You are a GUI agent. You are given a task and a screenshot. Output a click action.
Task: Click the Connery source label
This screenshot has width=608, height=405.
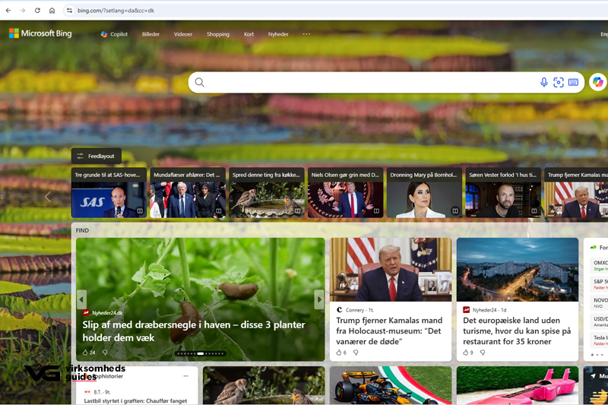pos(355,310)
